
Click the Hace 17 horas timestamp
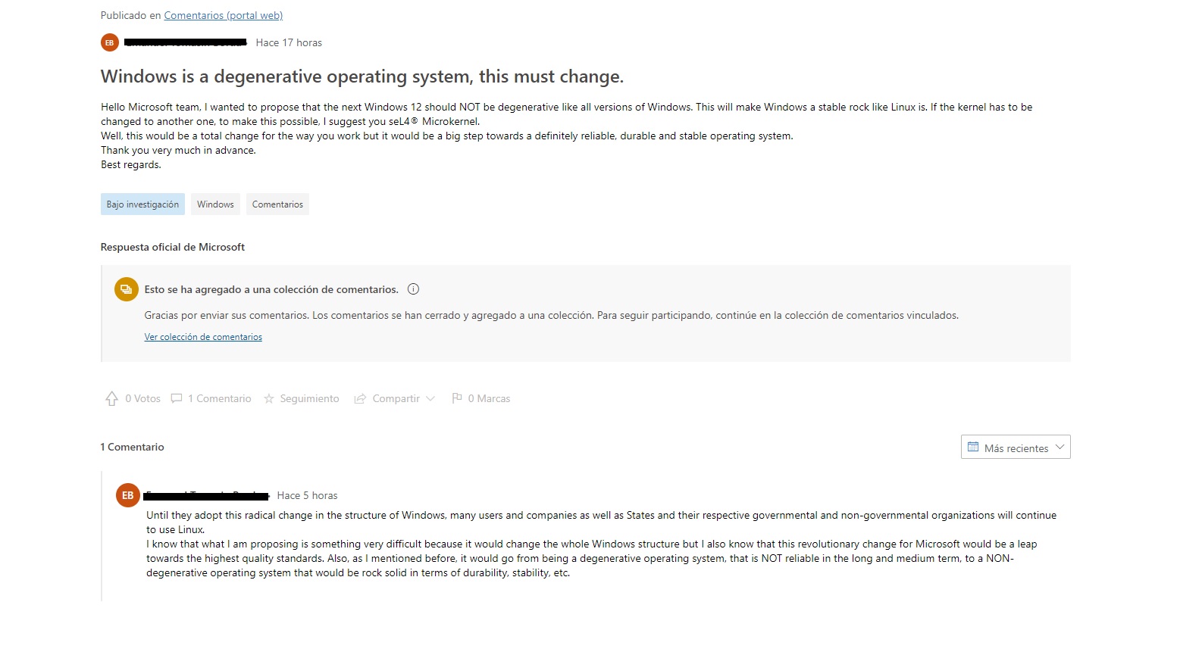289,43
